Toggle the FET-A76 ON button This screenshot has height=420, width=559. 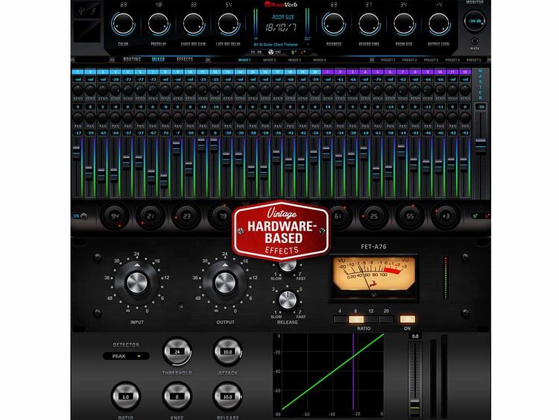pyautogui.click(x=408, y=319)
